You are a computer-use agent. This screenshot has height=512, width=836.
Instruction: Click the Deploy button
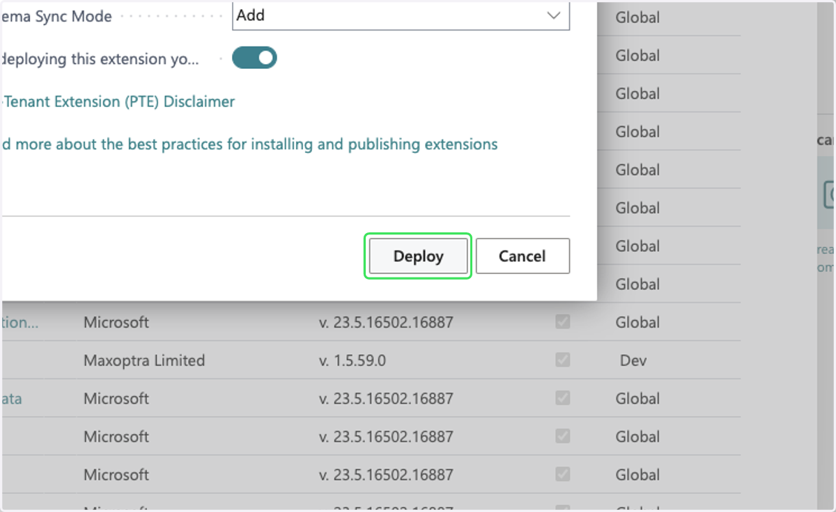pos(418,256)
